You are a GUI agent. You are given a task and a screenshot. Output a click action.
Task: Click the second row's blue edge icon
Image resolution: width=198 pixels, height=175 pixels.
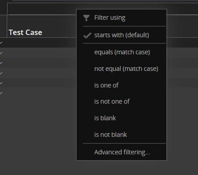(x=1, y=53)
